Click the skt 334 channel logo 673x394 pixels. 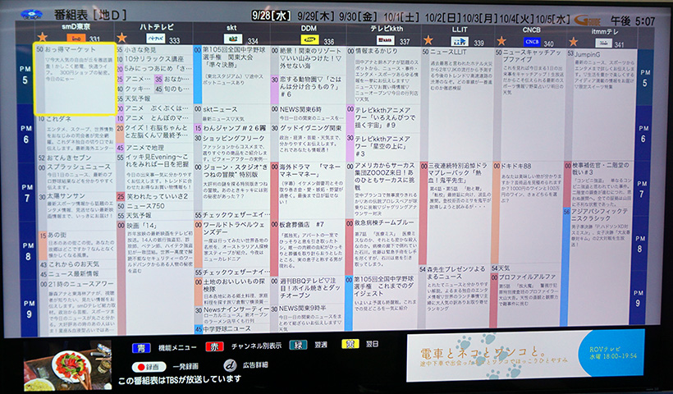(x=233, y=39)
